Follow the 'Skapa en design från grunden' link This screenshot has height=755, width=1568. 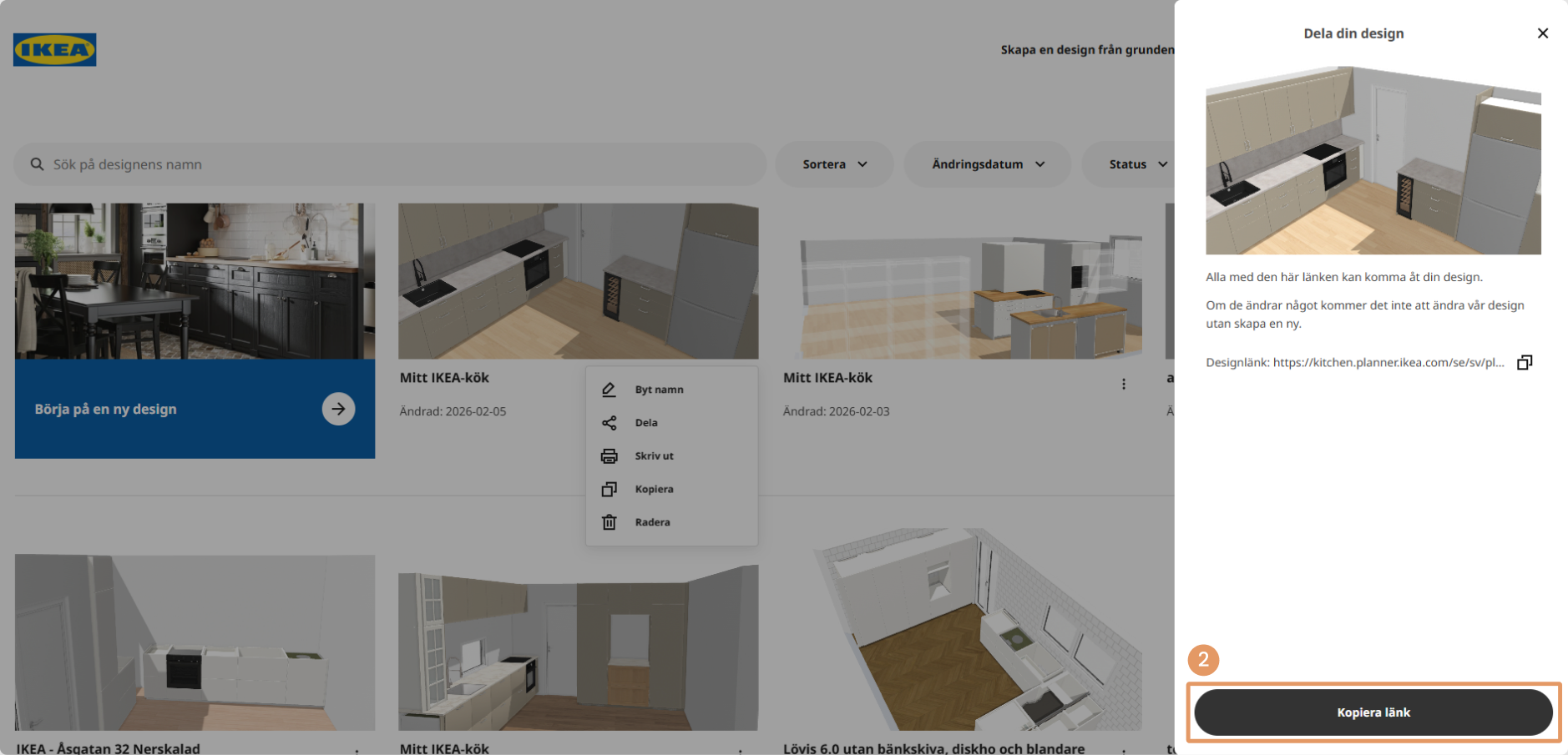[x=1087, y=50]
